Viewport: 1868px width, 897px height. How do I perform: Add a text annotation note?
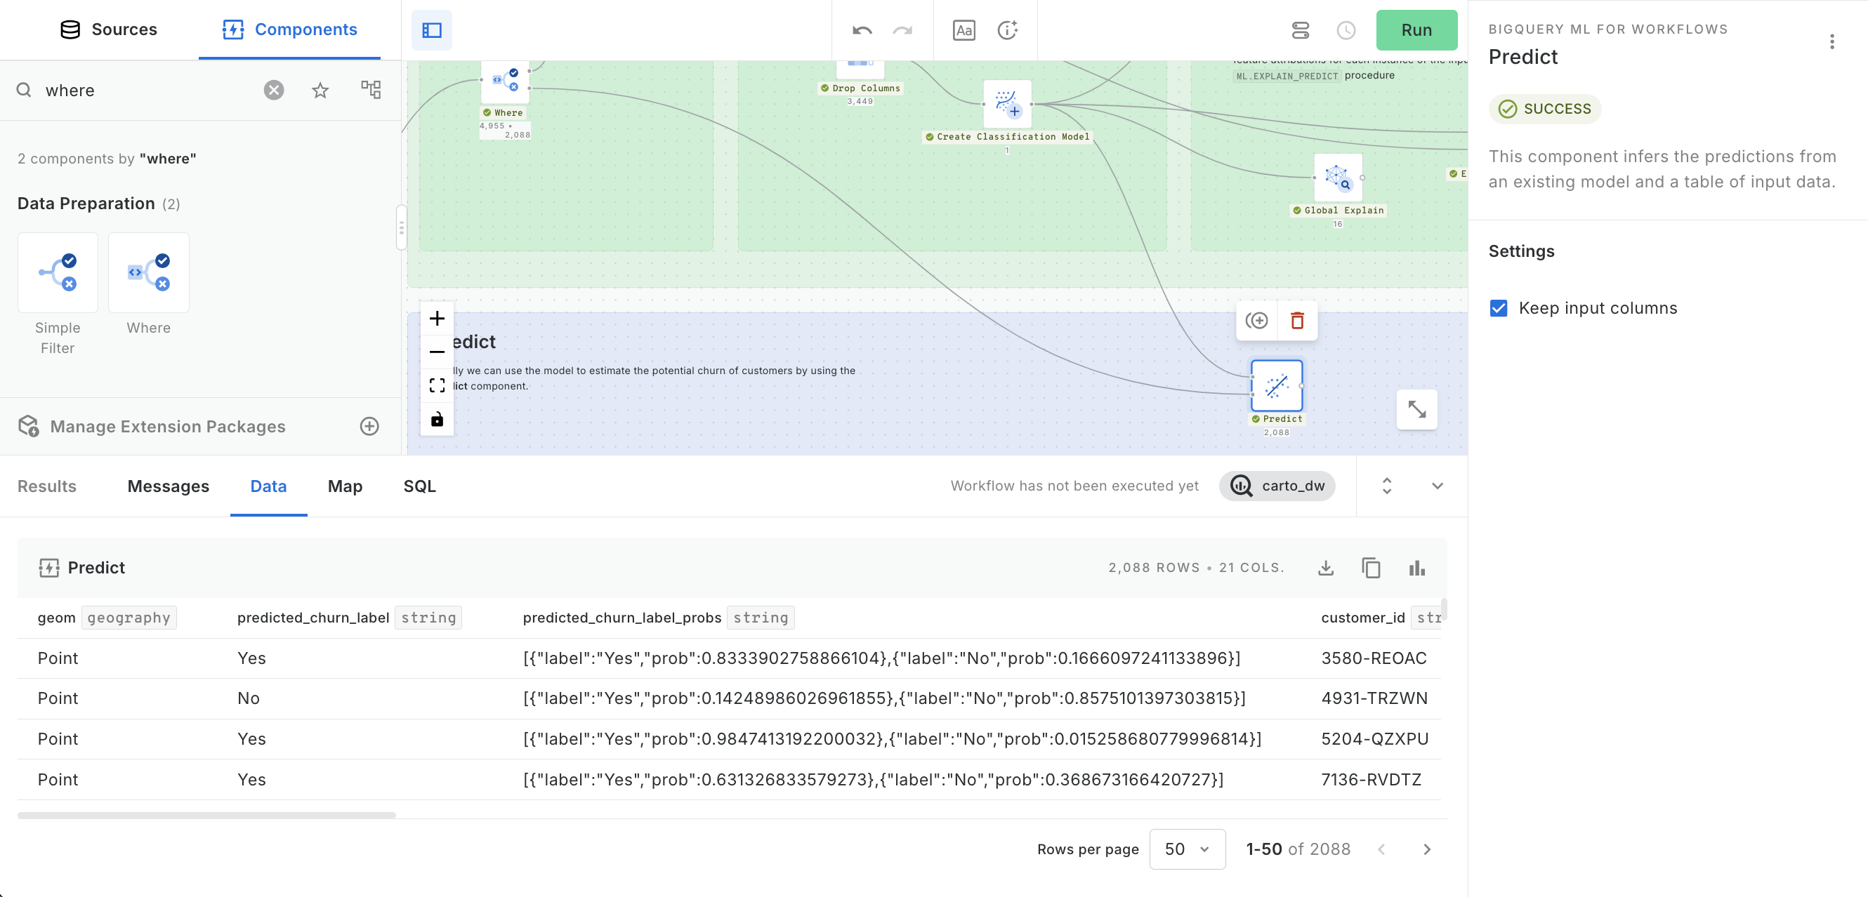click(x=963, y=29)
